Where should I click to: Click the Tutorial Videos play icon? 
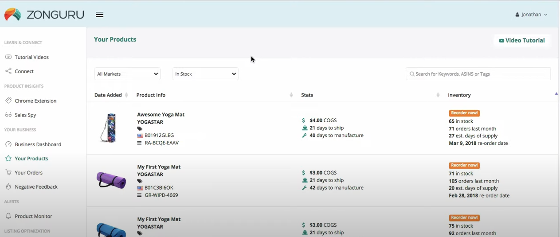8,57
